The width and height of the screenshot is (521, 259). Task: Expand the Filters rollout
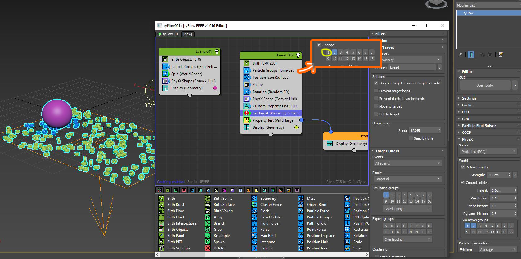(x=381, y=34)
